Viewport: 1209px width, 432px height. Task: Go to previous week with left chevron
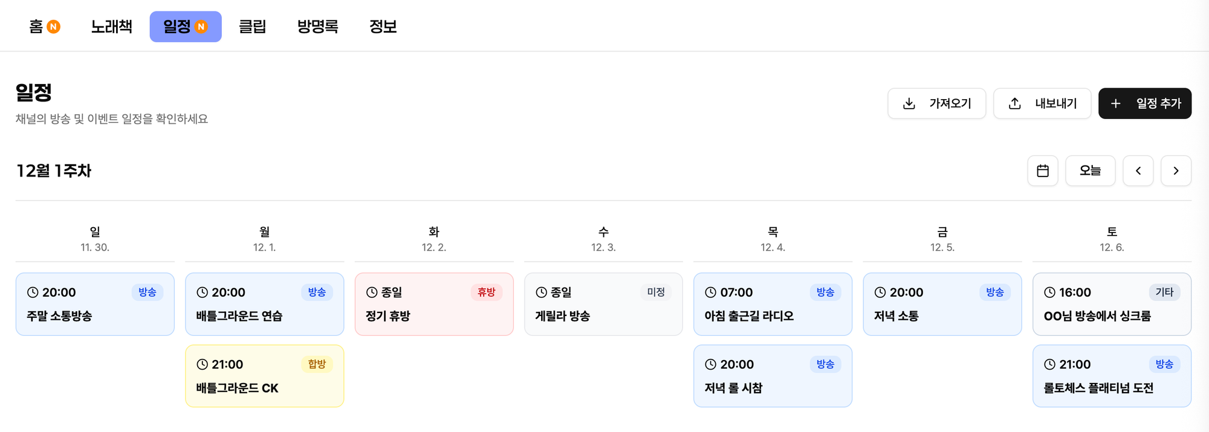pyautogui.click(x=1138, y=171)
